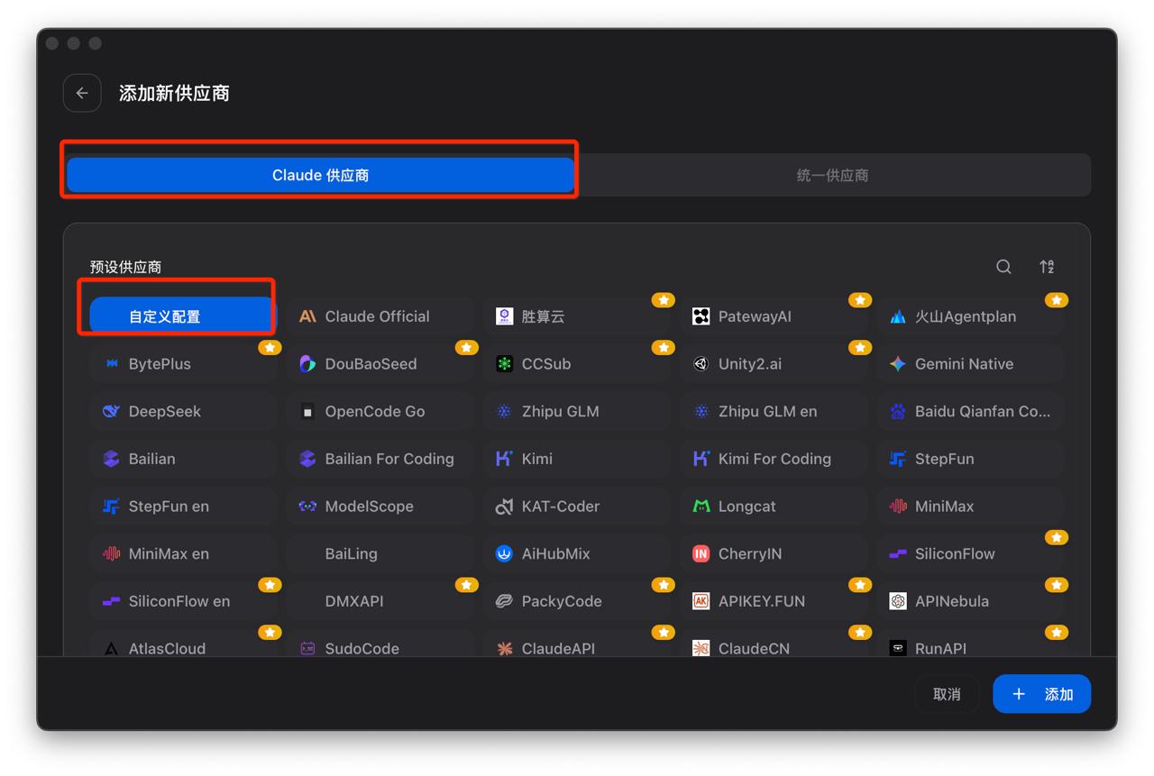Switch to the Claude 供应商 tab
This screenshot has width=1154, height=776.
tap(321, 175)
